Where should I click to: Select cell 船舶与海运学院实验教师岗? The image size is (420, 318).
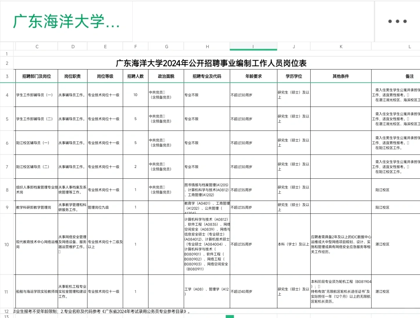point(36,291)
